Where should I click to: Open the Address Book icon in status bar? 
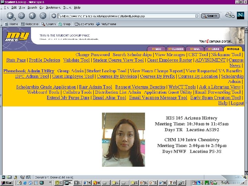coord(28,177)
